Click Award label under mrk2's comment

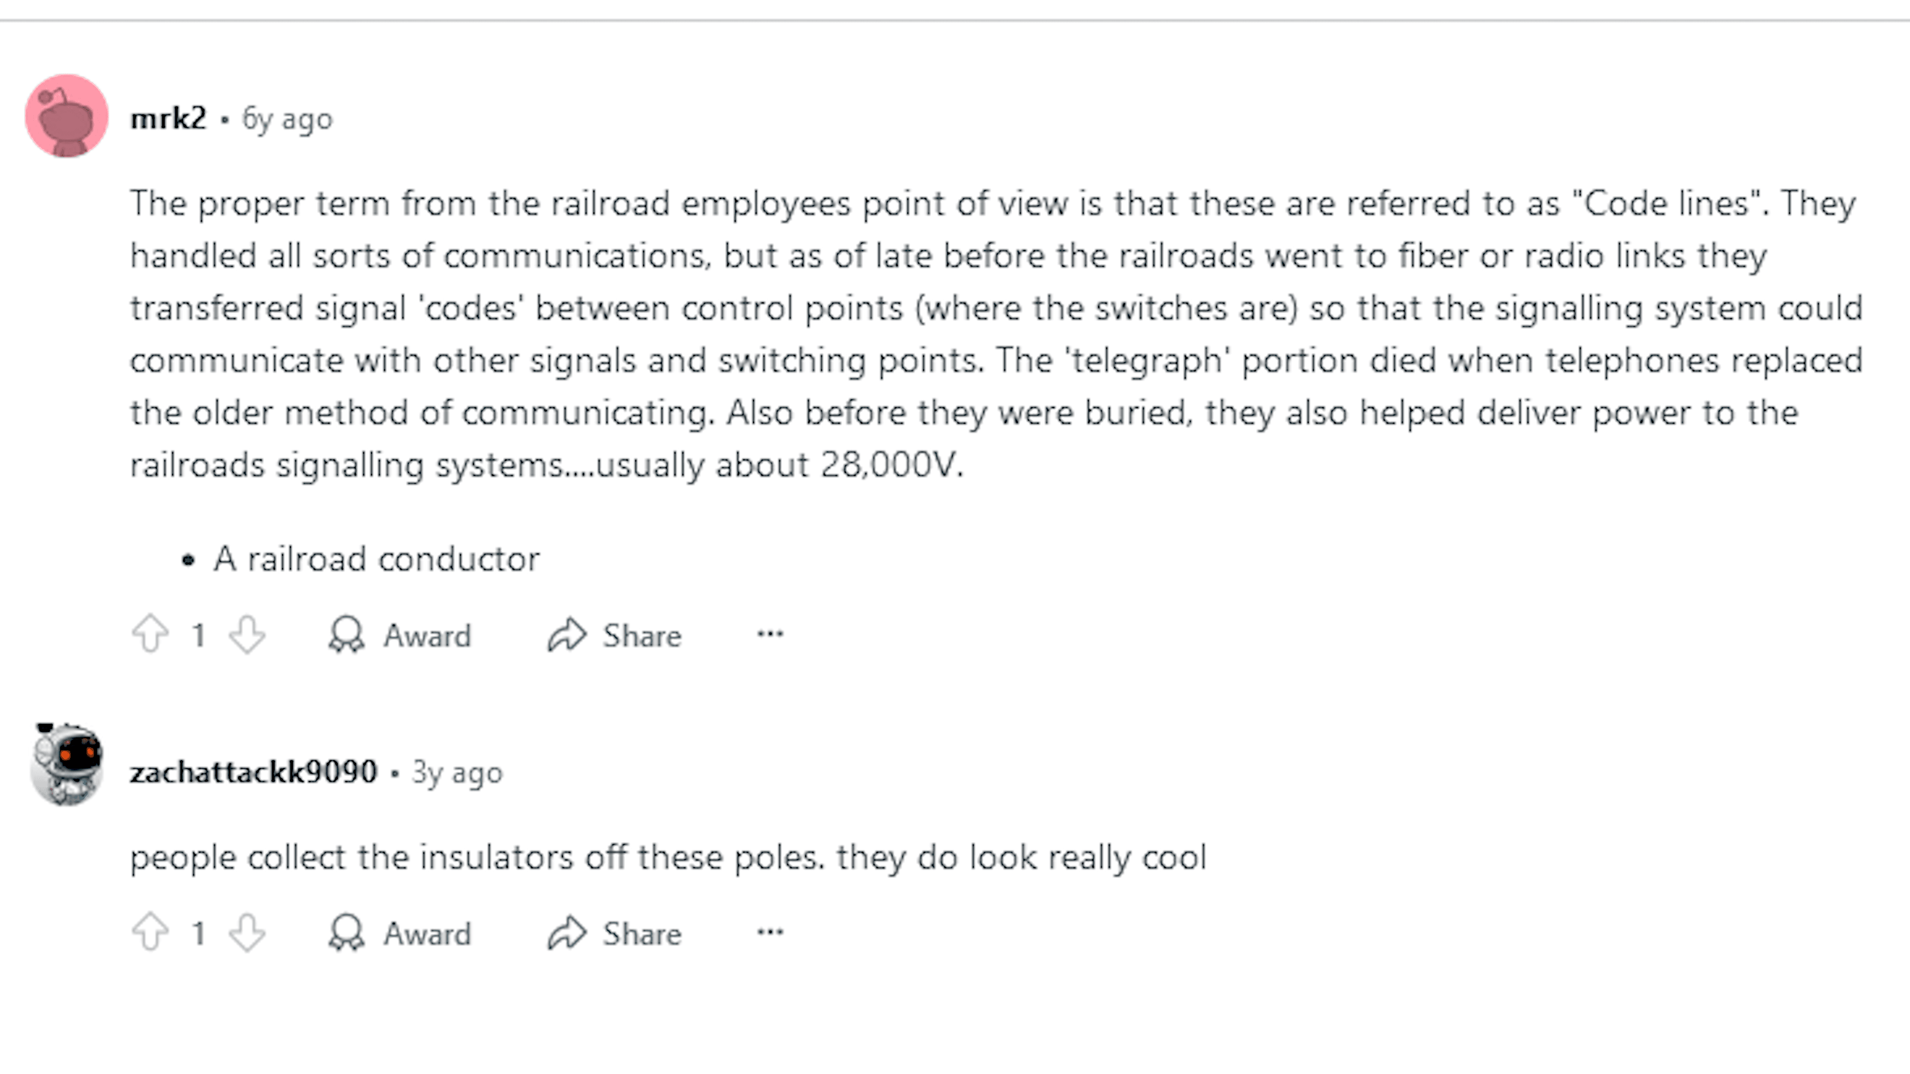(427, 636)
